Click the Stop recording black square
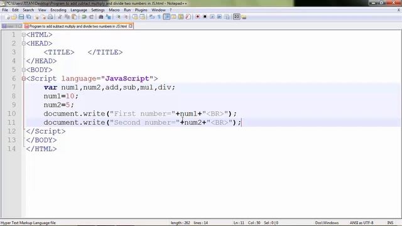Screen dimensions: 402x226 coord(205,17)
